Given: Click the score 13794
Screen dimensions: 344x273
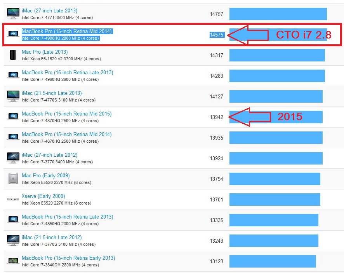Looking at the screenshot, I should pos(216,179).
